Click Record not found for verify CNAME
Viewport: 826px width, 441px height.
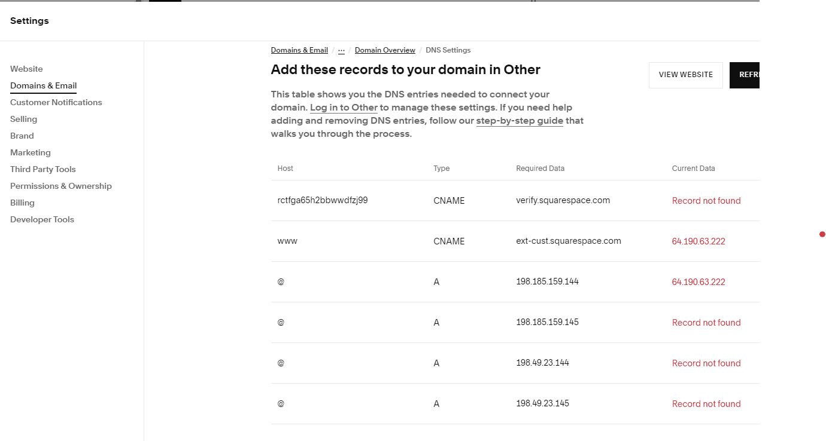[x=706, y=200]
